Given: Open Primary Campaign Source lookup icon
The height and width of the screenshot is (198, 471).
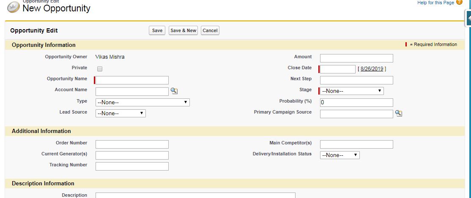Looking at the screenshot, I should [399, 114].
